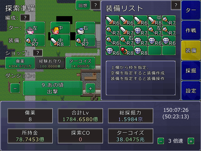The height and width of the screenshot is (151, 201).
Task: Decrease dungeon number with minus button
Action: [15, 88]
